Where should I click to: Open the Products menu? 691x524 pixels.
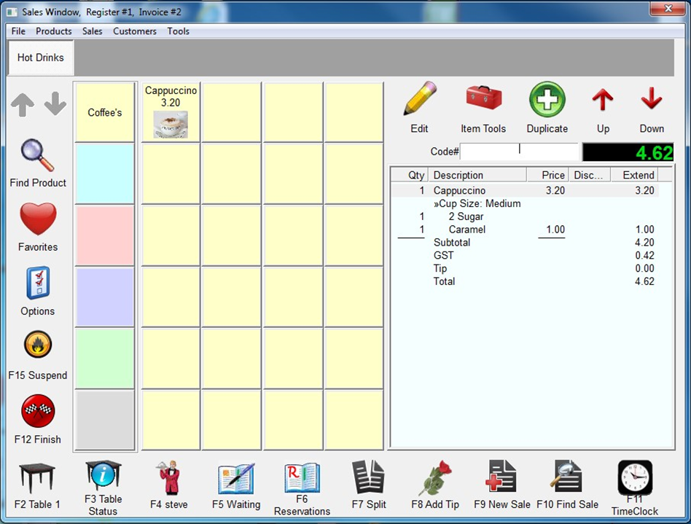click(x=54, y=31)
